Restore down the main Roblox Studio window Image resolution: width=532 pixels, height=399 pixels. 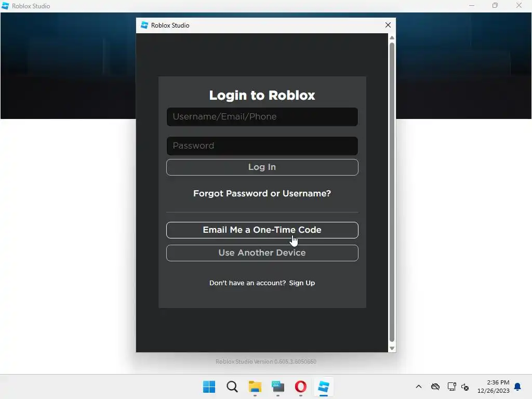click(495, 5)
